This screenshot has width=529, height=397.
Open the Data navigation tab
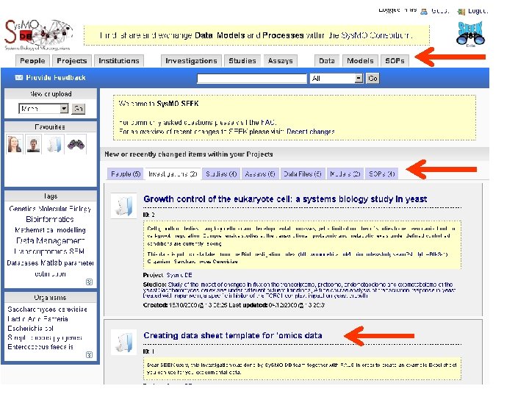[327, 61]
